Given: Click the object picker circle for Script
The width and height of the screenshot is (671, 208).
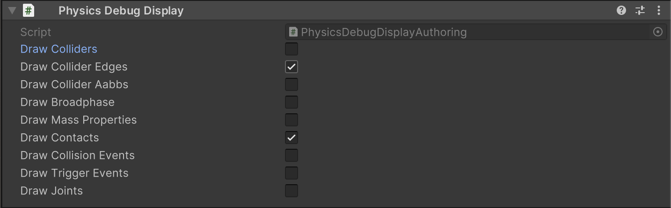Looking at the screenshot, I should (658, 32).
